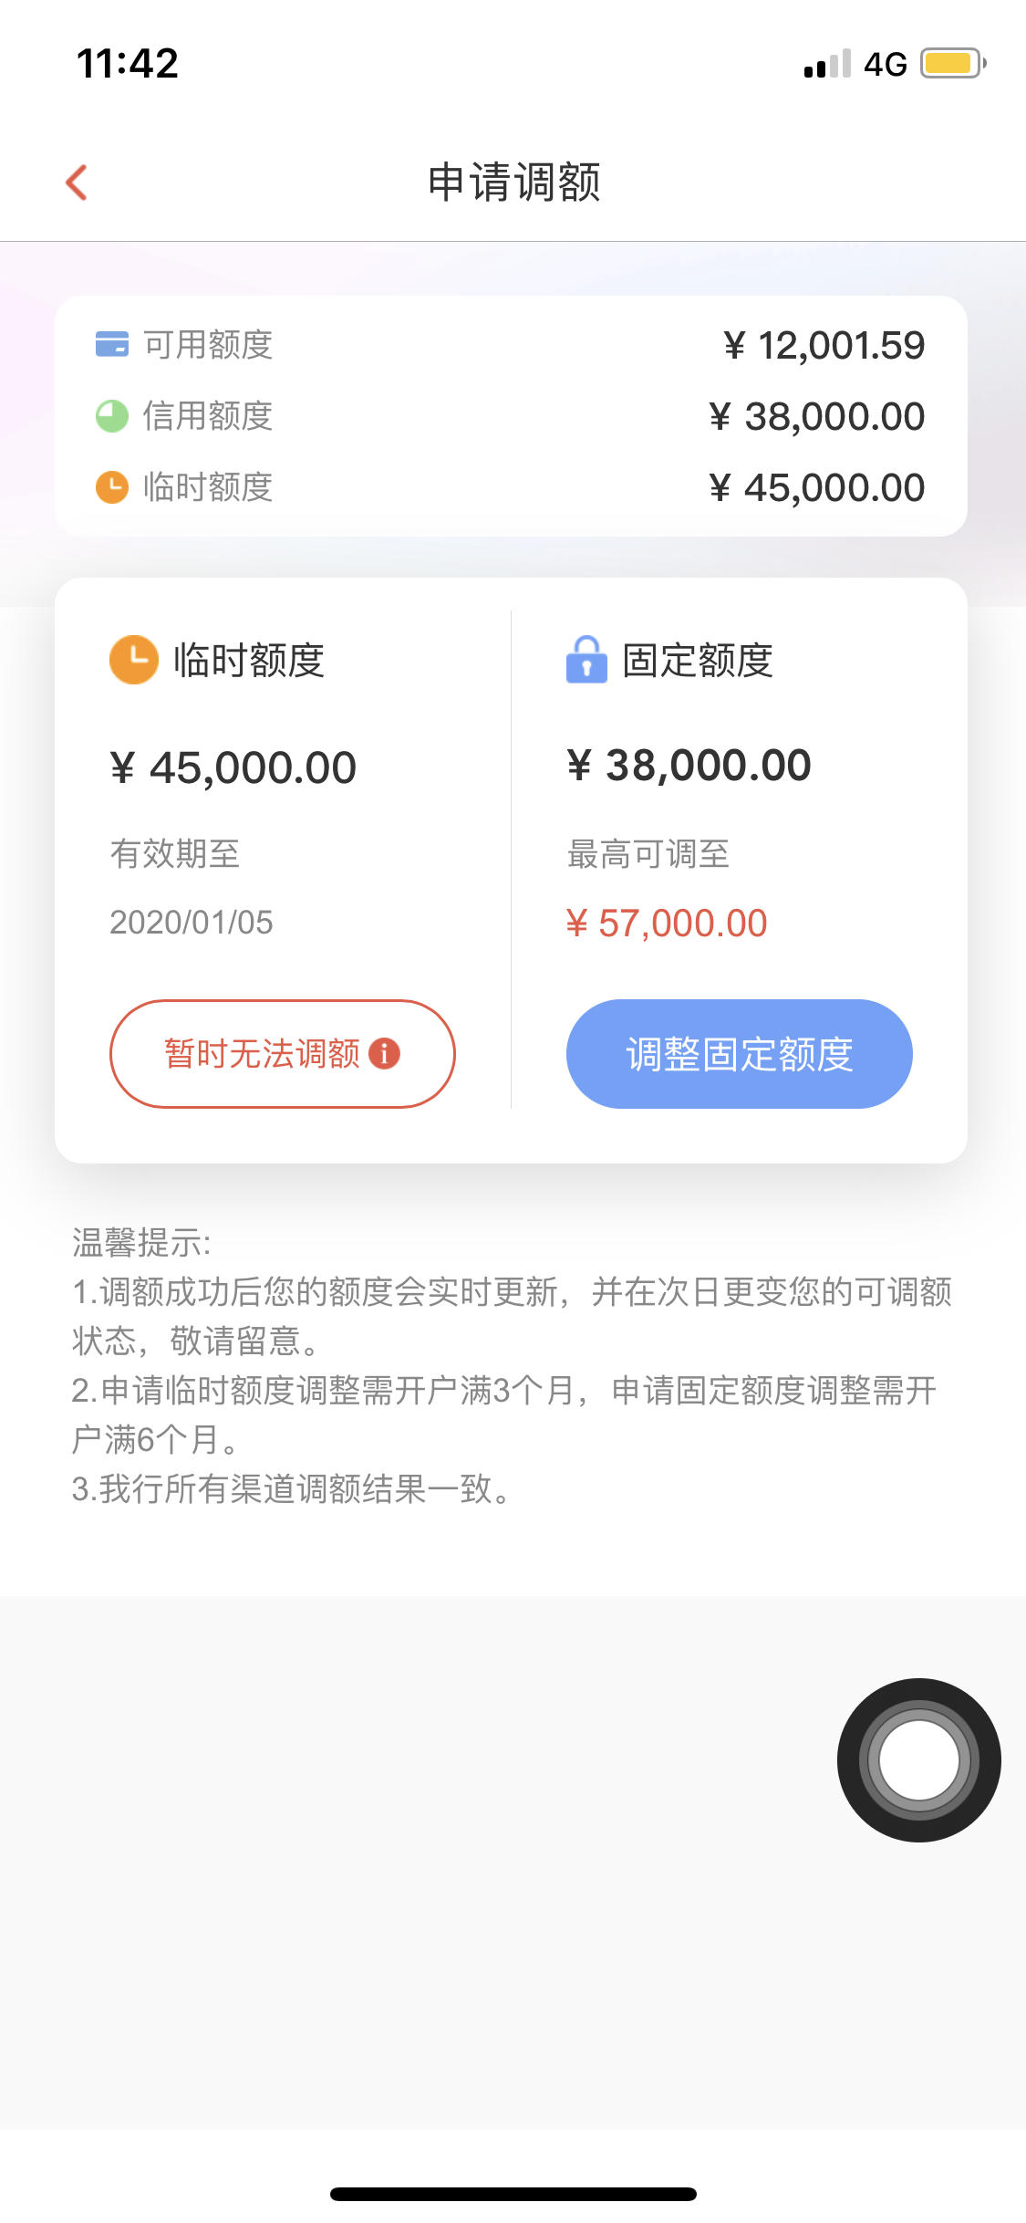Screen dimensions: 1026x2223
Task: Tap the 申请调额 page title
Action: click(514, 183)
